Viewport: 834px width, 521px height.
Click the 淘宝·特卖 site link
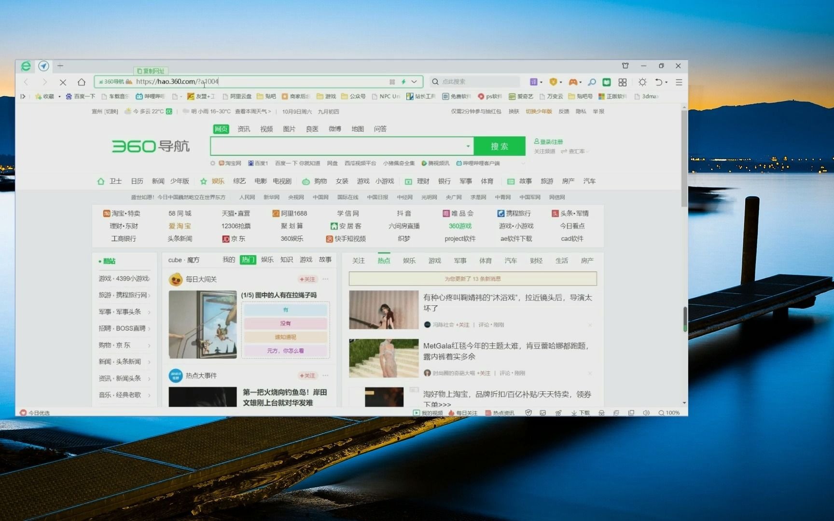122,213
